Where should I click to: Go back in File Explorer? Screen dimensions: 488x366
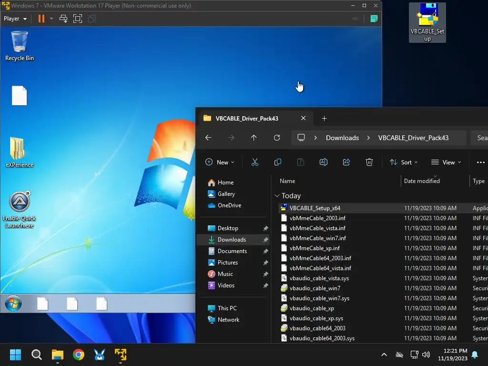tap(208, 138)
